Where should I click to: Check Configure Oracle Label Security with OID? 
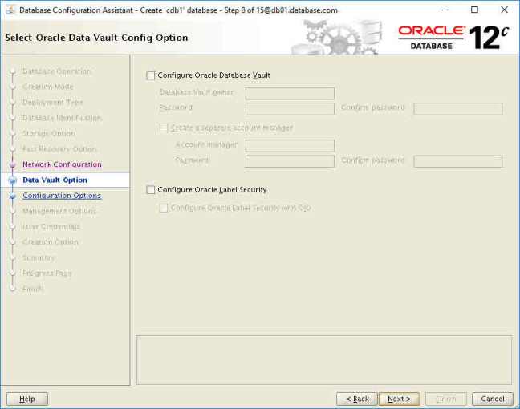pos(165,208)
